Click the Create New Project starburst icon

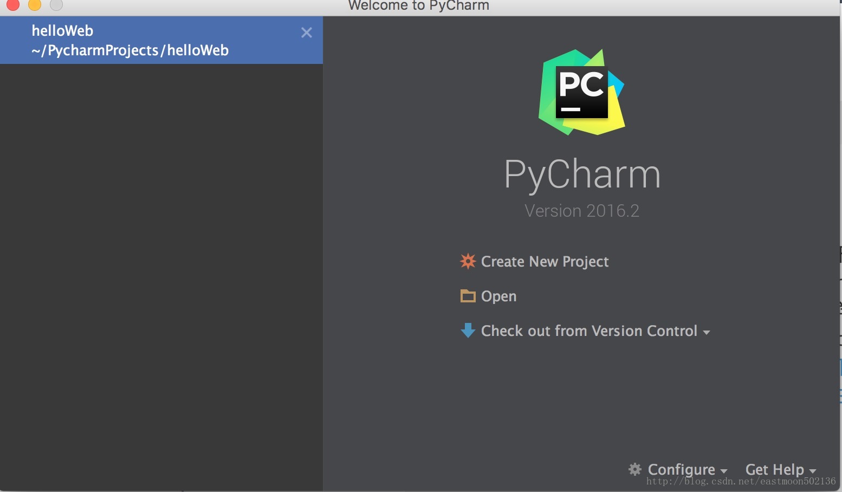click(468, 261)
